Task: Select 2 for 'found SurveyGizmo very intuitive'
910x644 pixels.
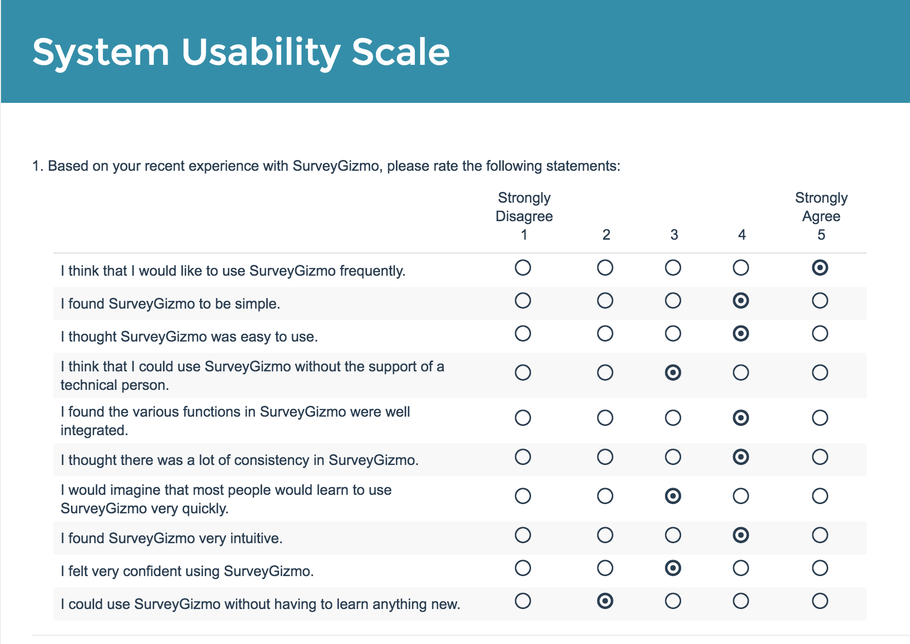Action: [x=605, y=535]
